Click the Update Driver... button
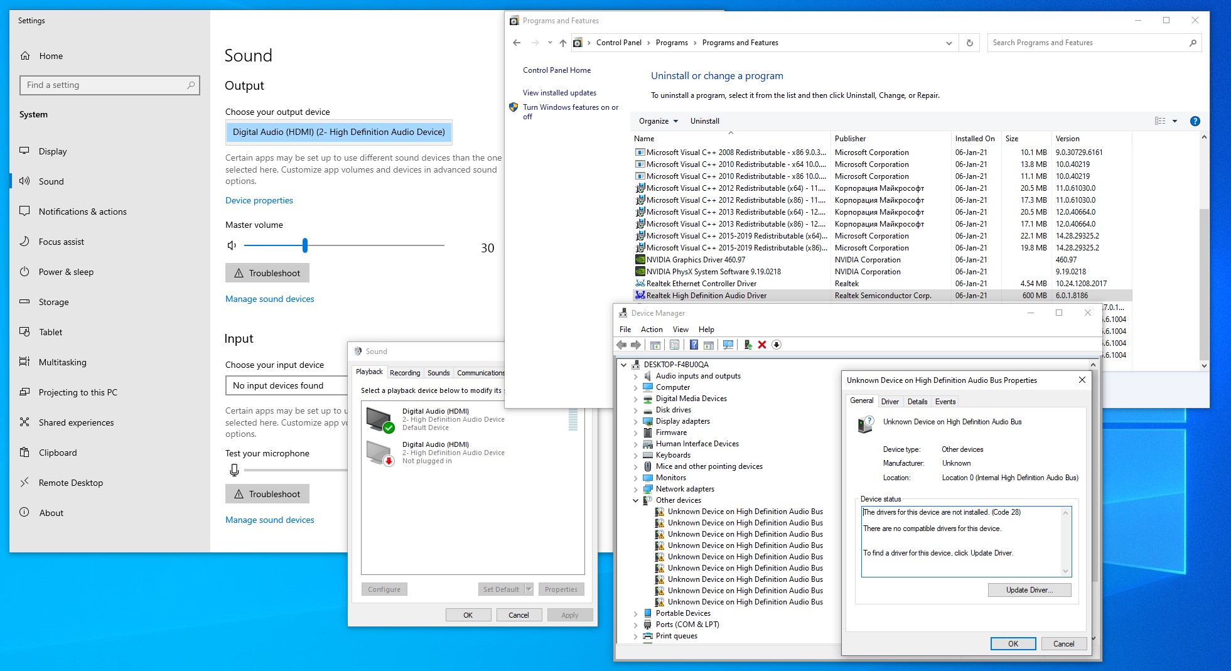This screenshot has height=671, width=1231. 1029,590
